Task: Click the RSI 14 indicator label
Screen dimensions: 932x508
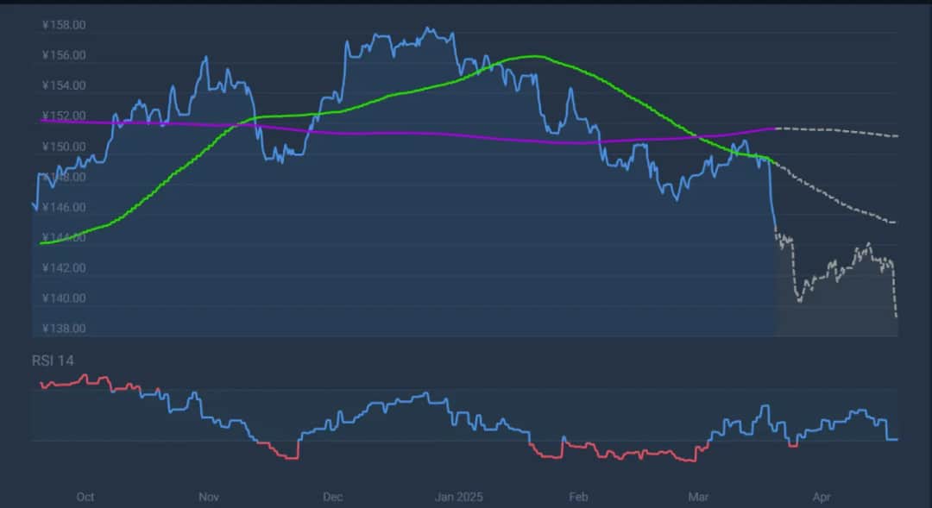Action: pyautogui.click(x=54, y=361)
